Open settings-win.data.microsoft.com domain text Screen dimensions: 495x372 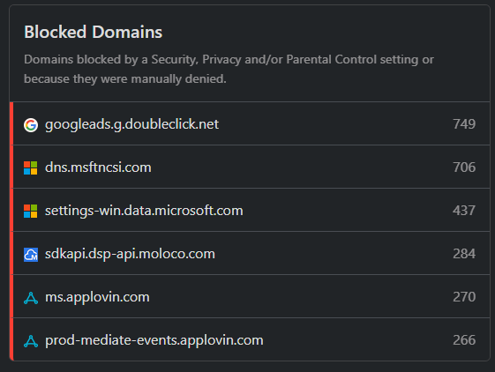click(x=144, y=211)
